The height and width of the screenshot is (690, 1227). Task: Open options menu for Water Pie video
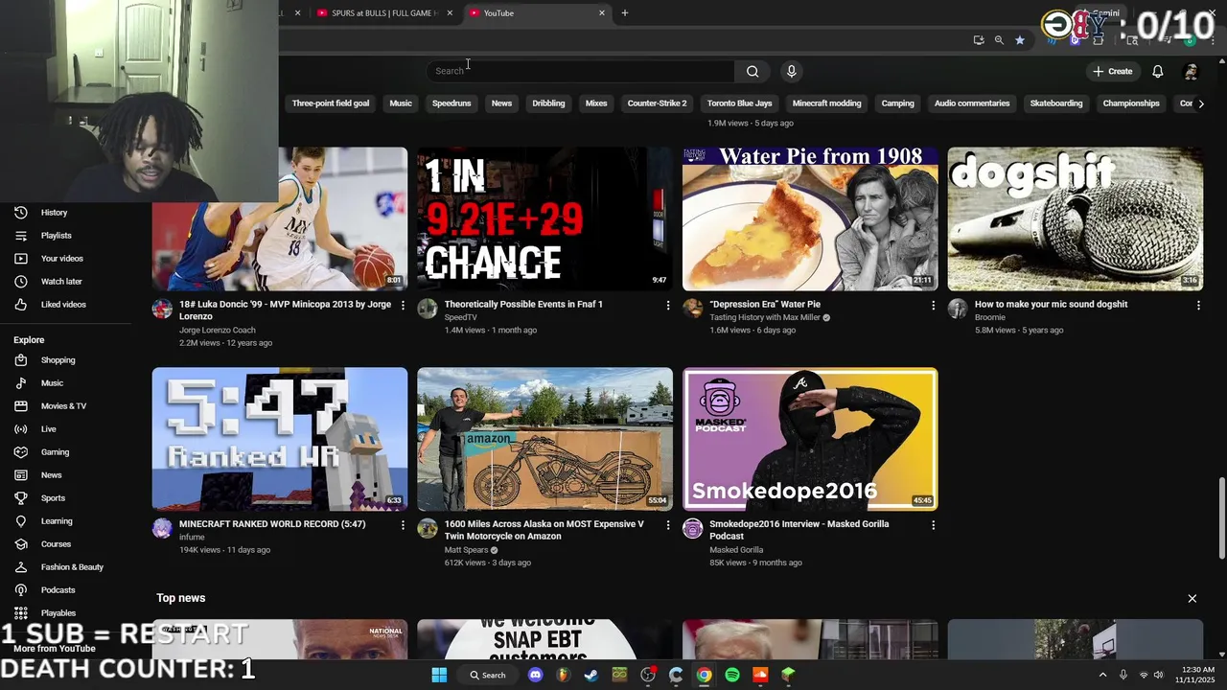tap(933, 305)
